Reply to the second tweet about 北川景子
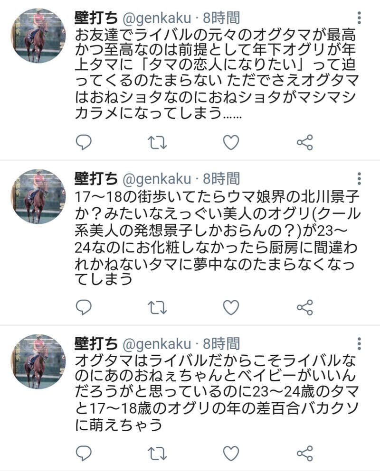Image resolution: width=380 pixels, height=471 pixels. point(84,308)
